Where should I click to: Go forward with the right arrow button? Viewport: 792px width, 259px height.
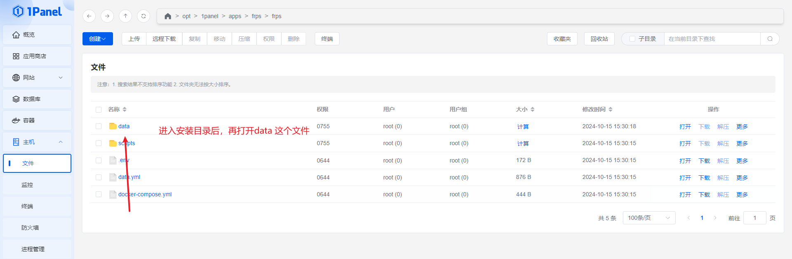107,16
